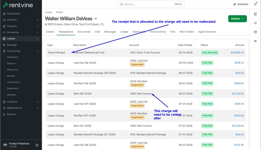Open the $30.00 Resident Benefit Package (08-2026) amount

(240, 73)
